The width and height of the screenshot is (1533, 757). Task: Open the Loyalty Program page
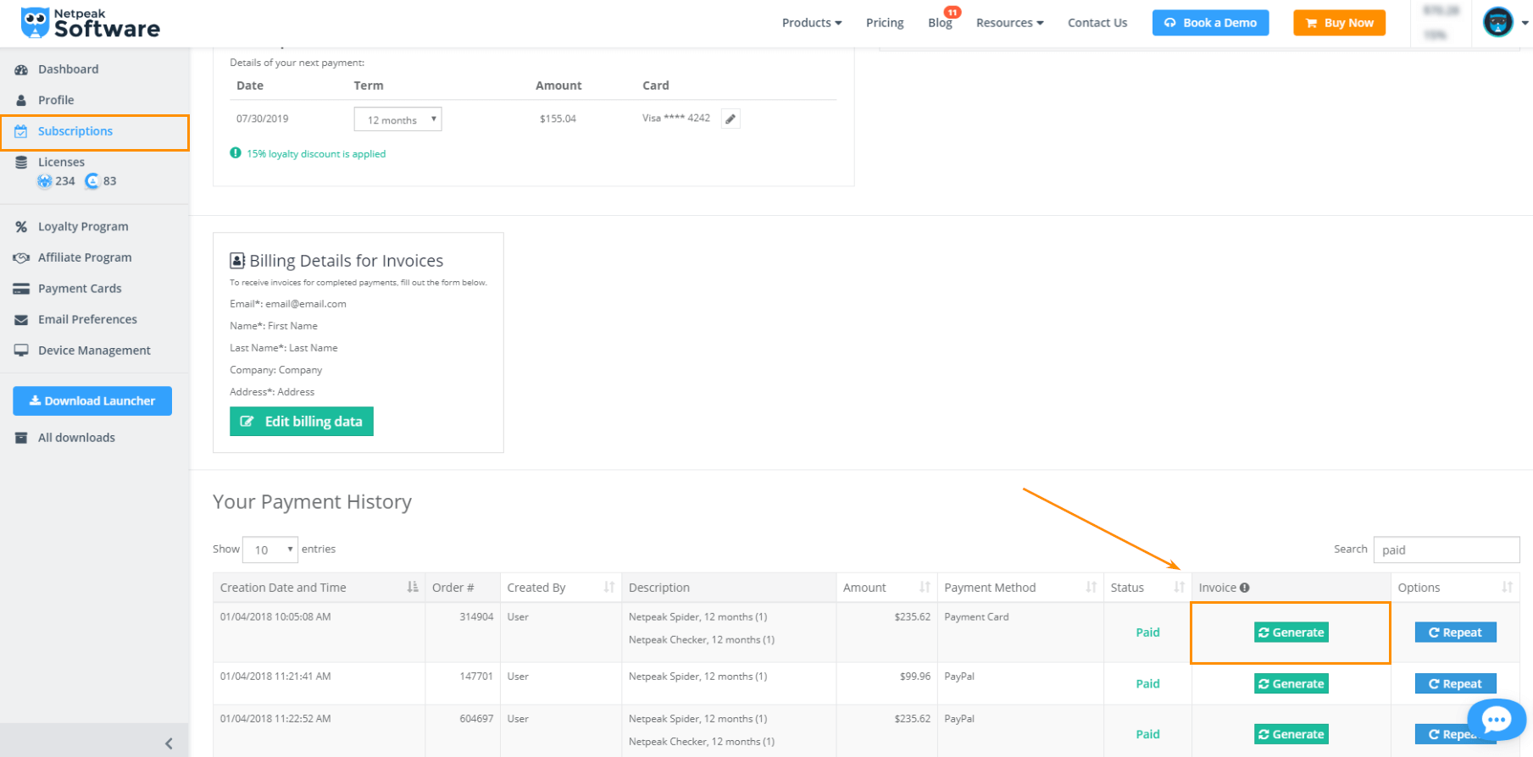(x=83, y=227)
